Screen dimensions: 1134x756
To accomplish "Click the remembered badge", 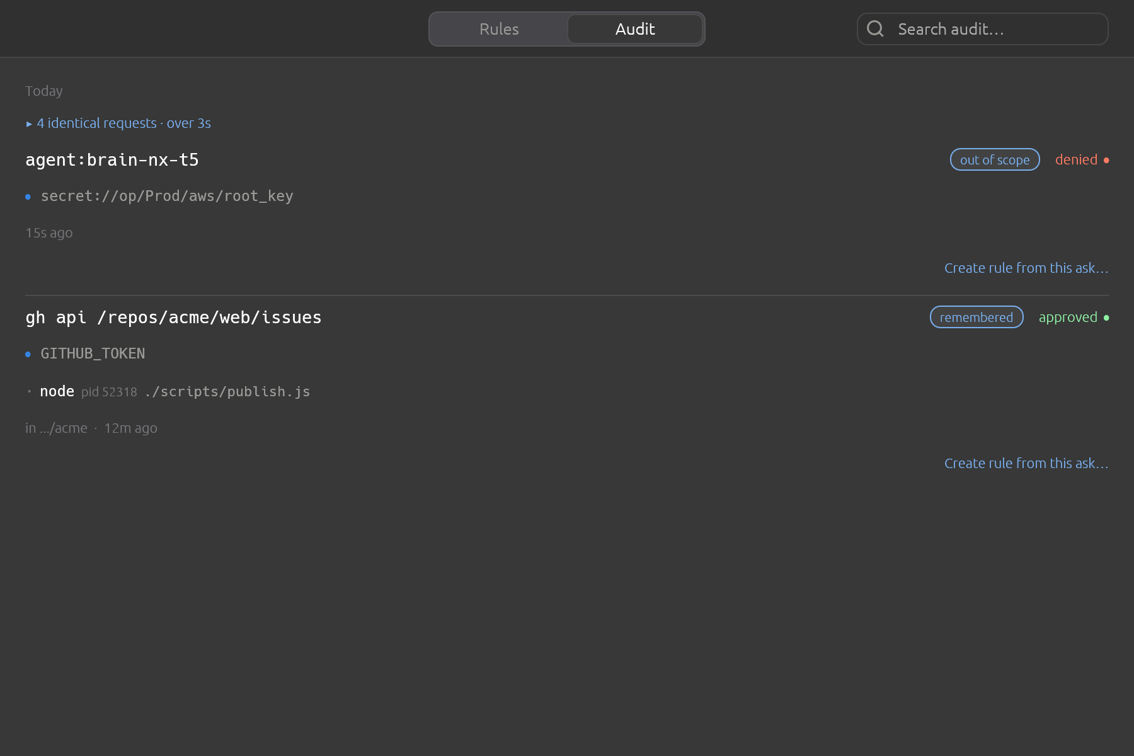I will [x=976, y=317].
